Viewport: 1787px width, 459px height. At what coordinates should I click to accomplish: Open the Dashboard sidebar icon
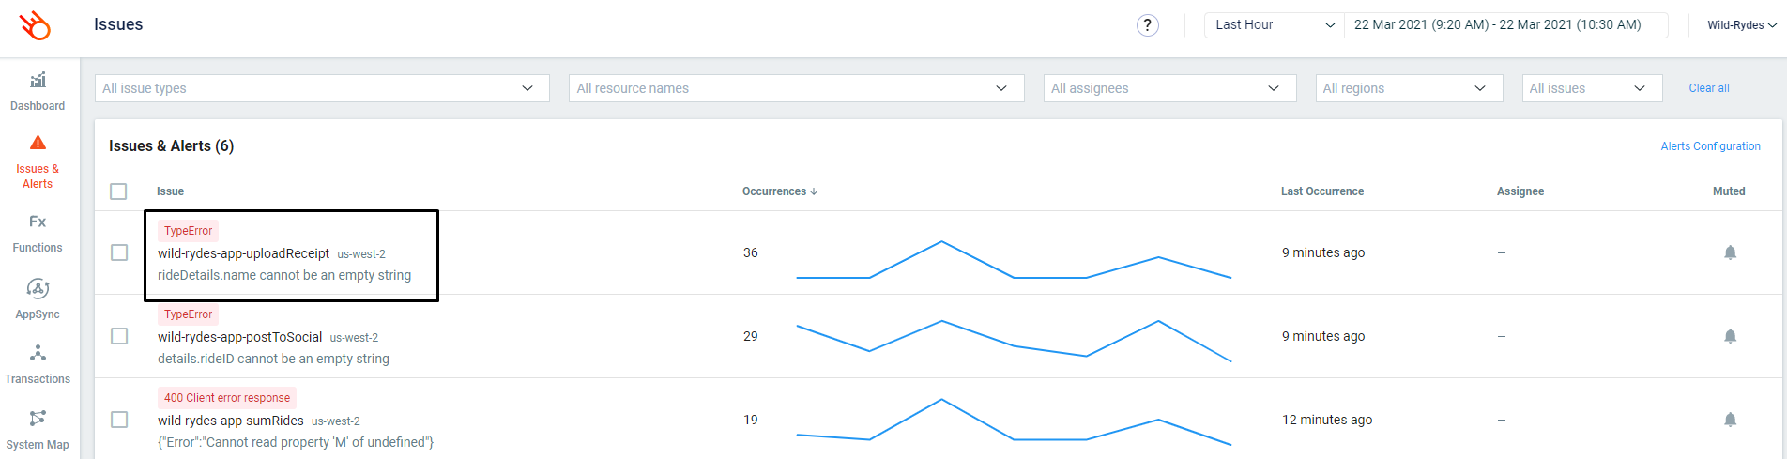pyautogui.click(x=38, y=80)
